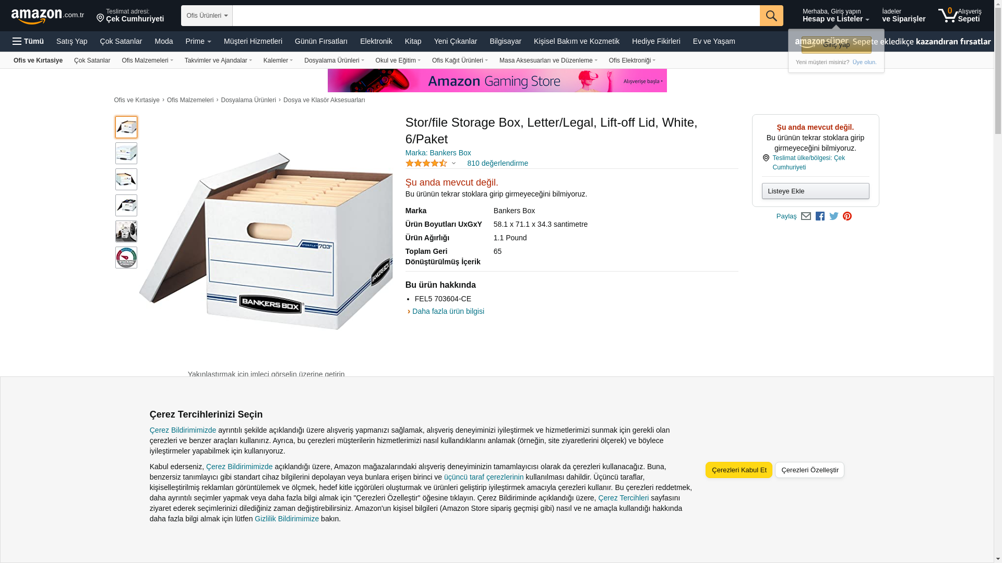Share the product on Facebook icon
This screenshot has width=1002, height=563.
[x=820, y=216]
